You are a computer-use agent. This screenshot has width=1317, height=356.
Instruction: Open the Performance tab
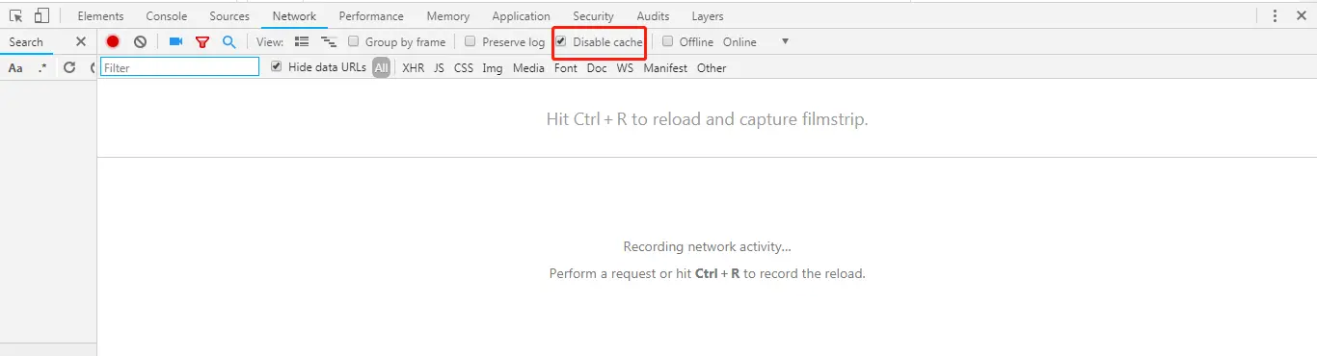tap(371, 16)
